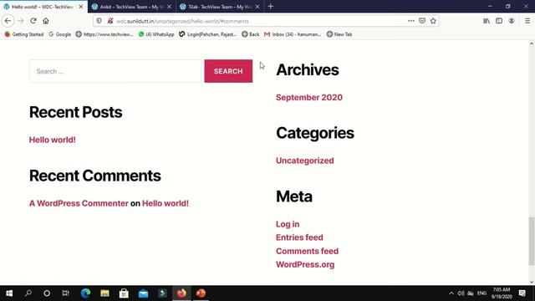The height and width of the screenshot is (301, 535).
Task: Click the Log in link
Action: click(288, 224)
